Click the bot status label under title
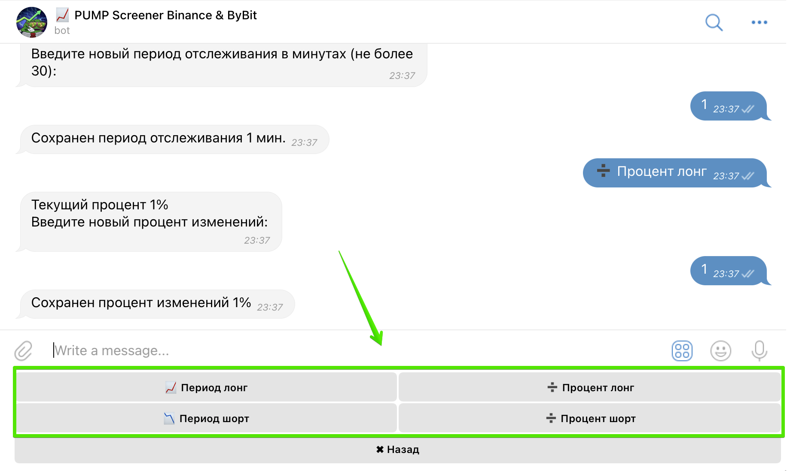This screenshot has width=787, height=471. (62, 30)
